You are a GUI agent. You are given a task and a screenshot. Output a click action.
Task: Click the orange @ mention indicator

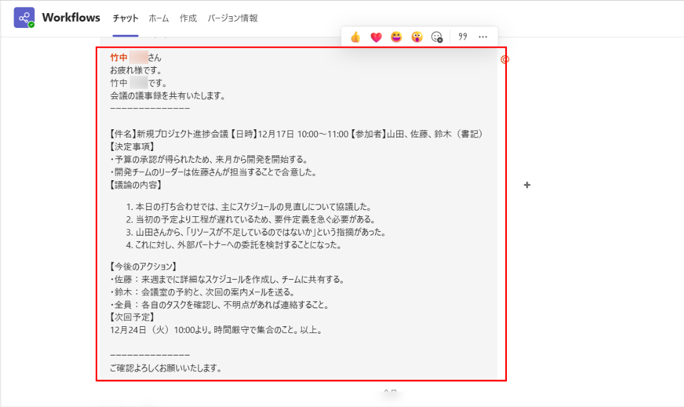[505, 59]
